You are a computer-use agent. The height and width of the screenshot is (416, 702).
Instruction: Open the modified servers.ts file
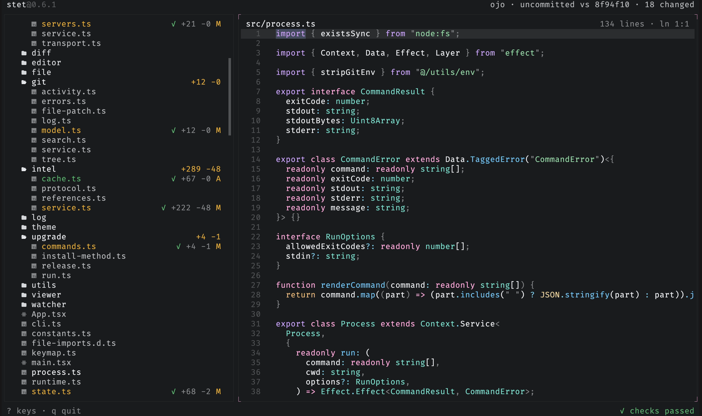pyautogui.click(x=66, y=24)
